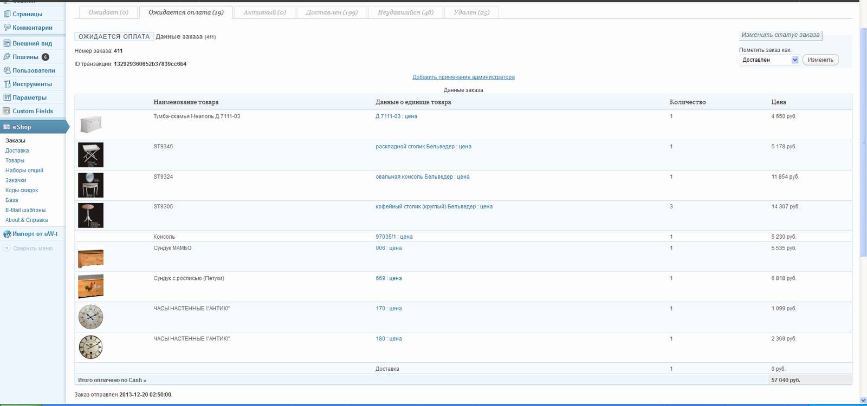
Task: Open the Пользователи menu label
Action: coord(34,70)
